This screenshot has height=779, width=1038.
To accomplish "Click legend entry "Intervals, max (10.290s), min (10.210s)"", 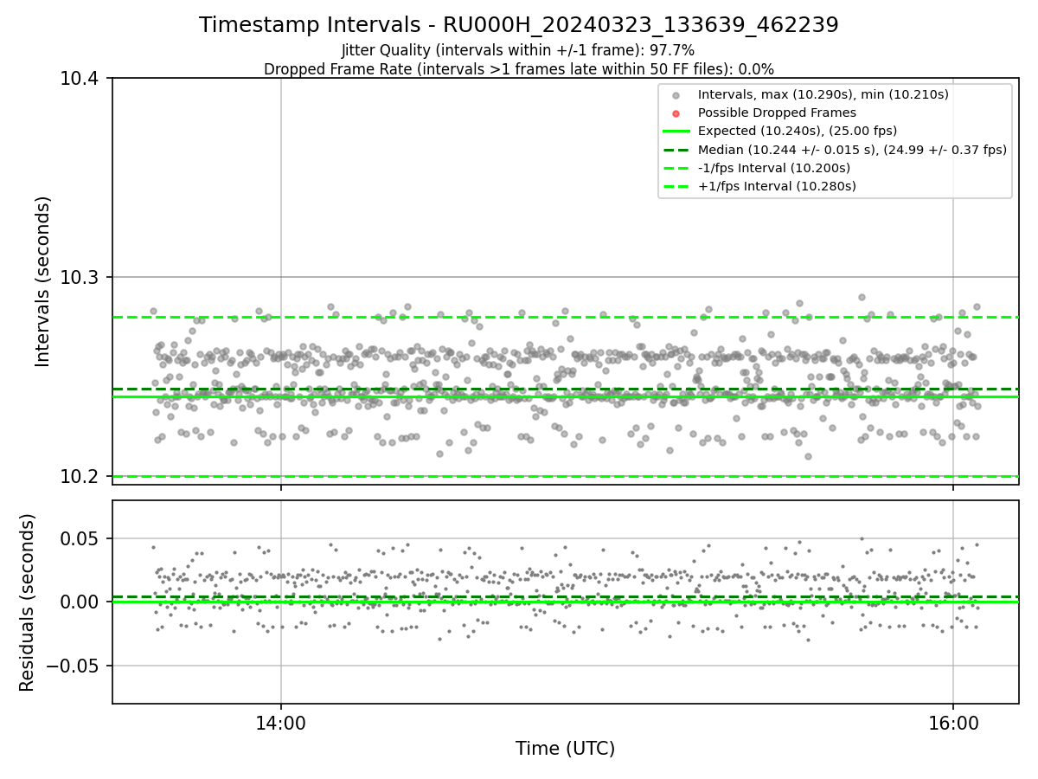I will (823, 94).
